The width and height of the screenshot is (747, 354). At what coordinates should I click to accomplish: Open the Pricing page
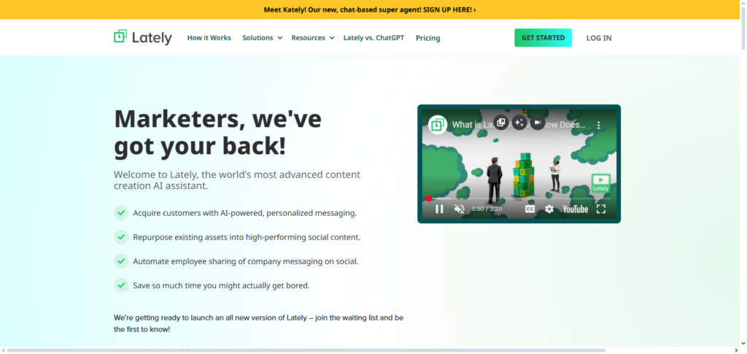tap(427, 38)
